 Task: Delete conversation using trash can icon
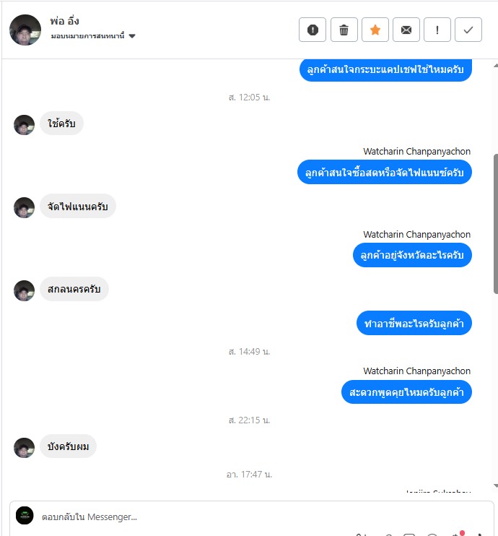tap(344, 30)
